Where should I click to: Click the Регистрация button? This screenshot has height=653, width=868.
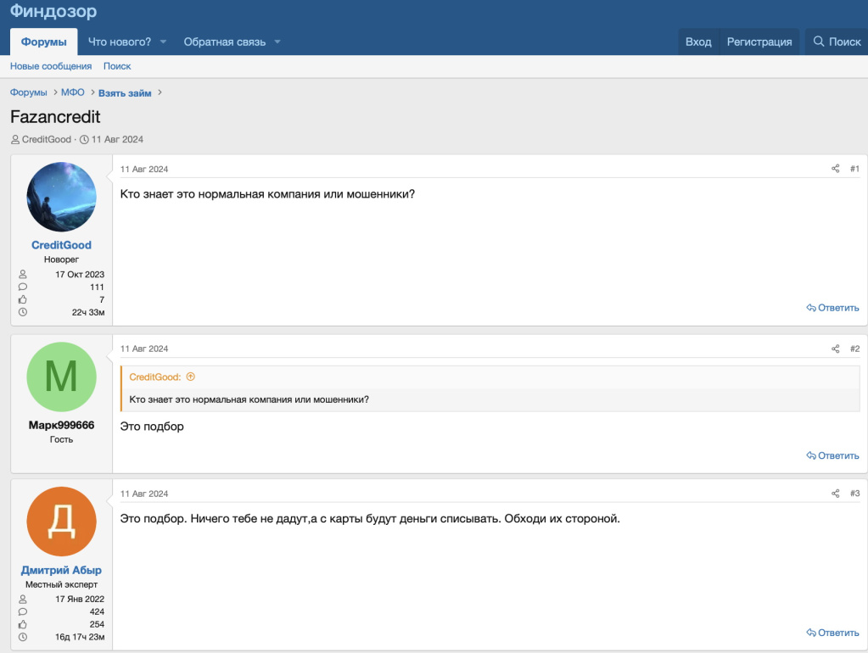tap(759, 42)
